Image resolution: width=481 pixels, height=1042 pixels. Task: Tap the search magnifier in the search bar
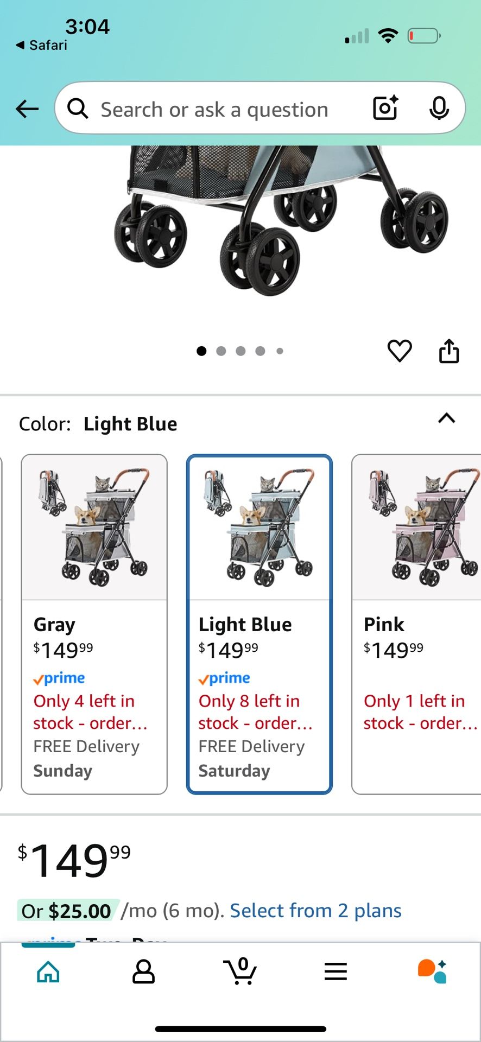pos(77,109)
